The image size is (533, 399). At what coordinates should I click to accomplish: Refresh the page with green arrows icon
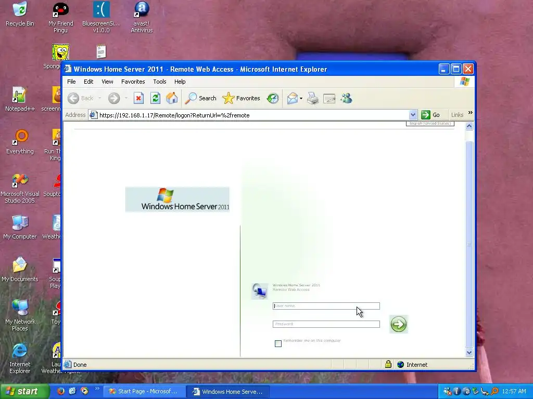tap(155, 98)
